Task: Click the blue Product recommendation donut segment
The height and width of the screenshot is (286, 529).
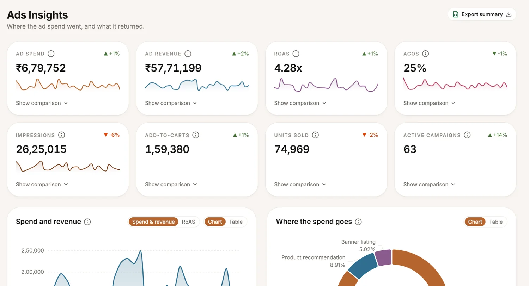Action: pyautogui.click(x=363, y=266)
